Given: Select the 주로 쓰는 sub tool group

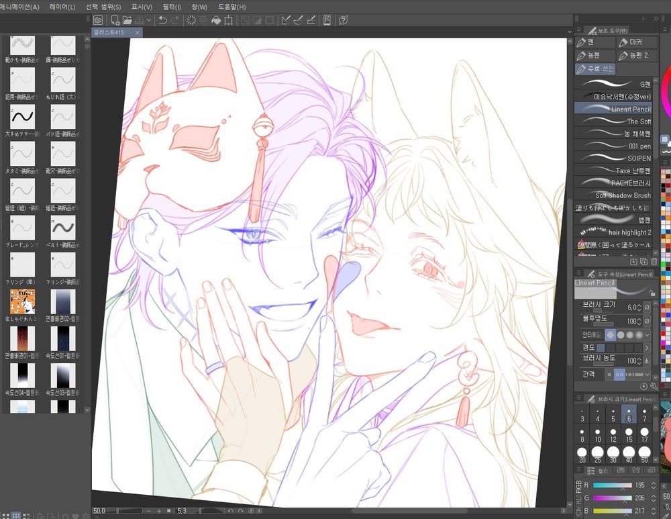Looking at the screenshot, I should click(x=595, y=69).
